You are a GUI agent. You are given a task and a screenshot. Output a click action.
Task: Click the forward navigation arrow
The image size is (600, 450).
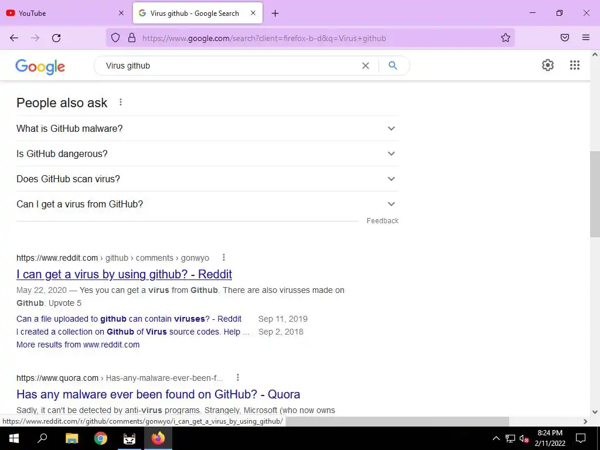click(x=35, y=38)
